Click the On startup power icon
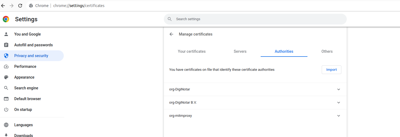This screenshot has height=137, width=400. point(6,110)
